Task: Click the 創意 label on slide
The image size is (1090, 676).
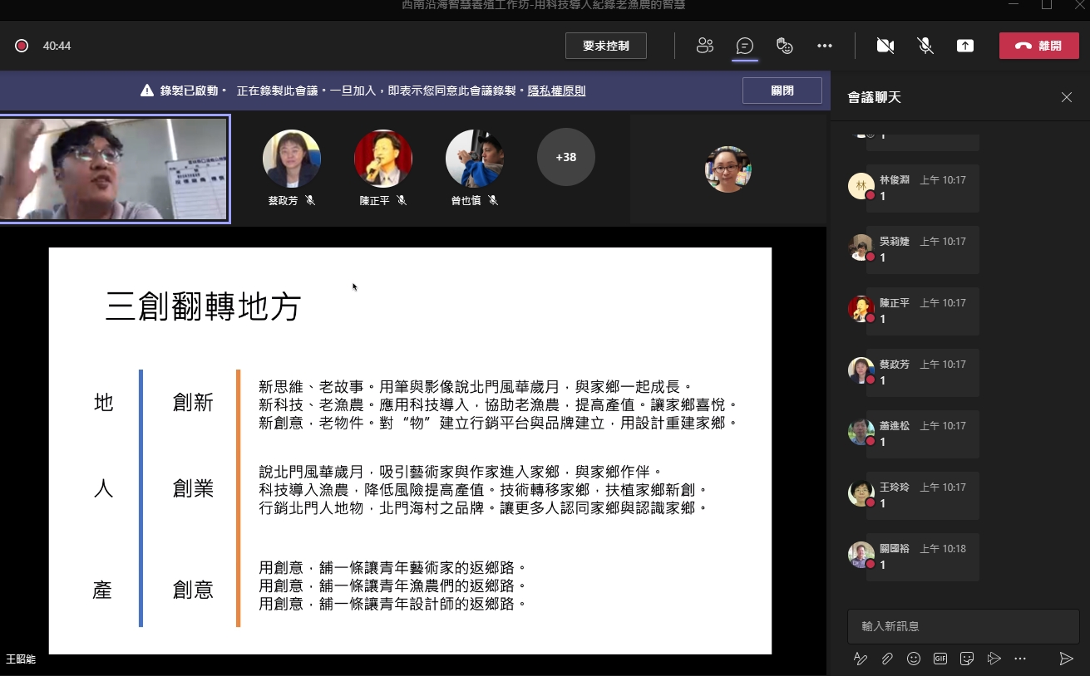Action: [x=193, y=590]
